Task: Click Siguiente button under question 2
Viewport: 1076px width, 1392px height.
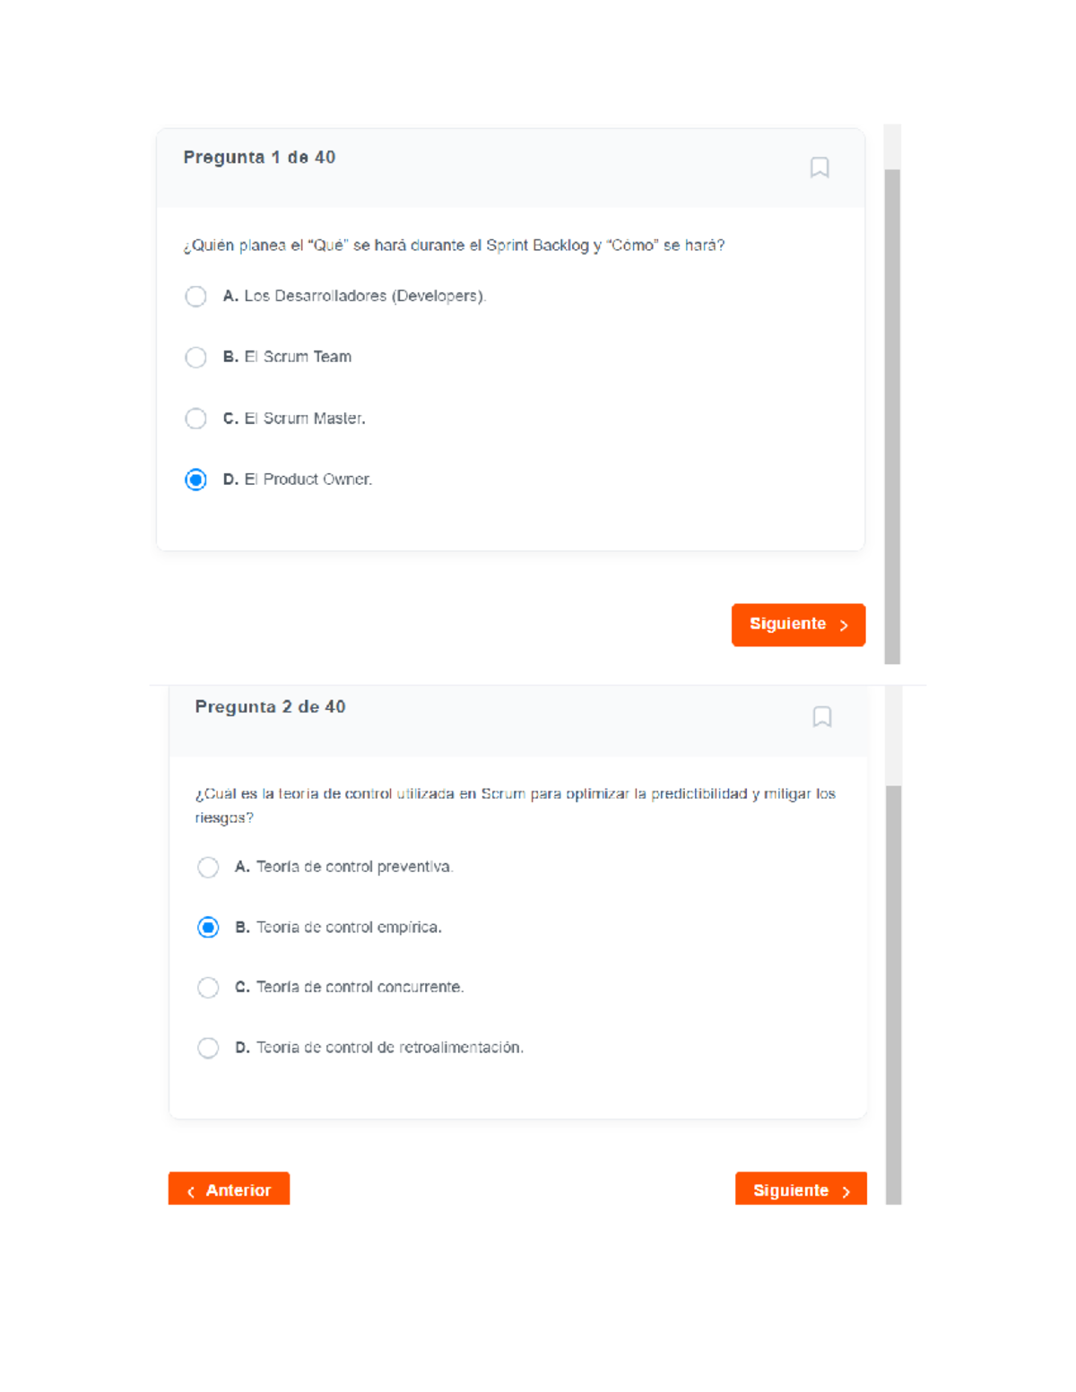Action: [800, 1189]
